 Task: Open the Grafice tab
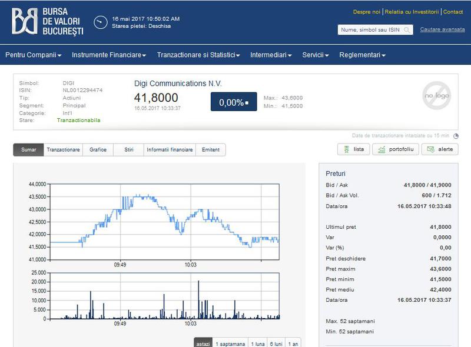pyautogui.click(x=98, y=150)
